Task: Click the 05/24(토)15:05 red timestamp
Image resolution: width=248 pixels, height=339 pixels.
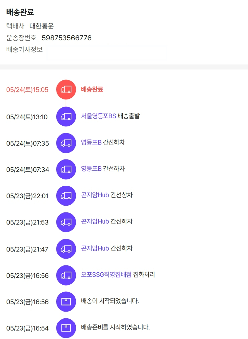Action: pos(27,90)
